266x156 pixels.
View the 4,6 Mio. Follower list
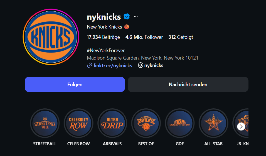[x=144, y=37]
